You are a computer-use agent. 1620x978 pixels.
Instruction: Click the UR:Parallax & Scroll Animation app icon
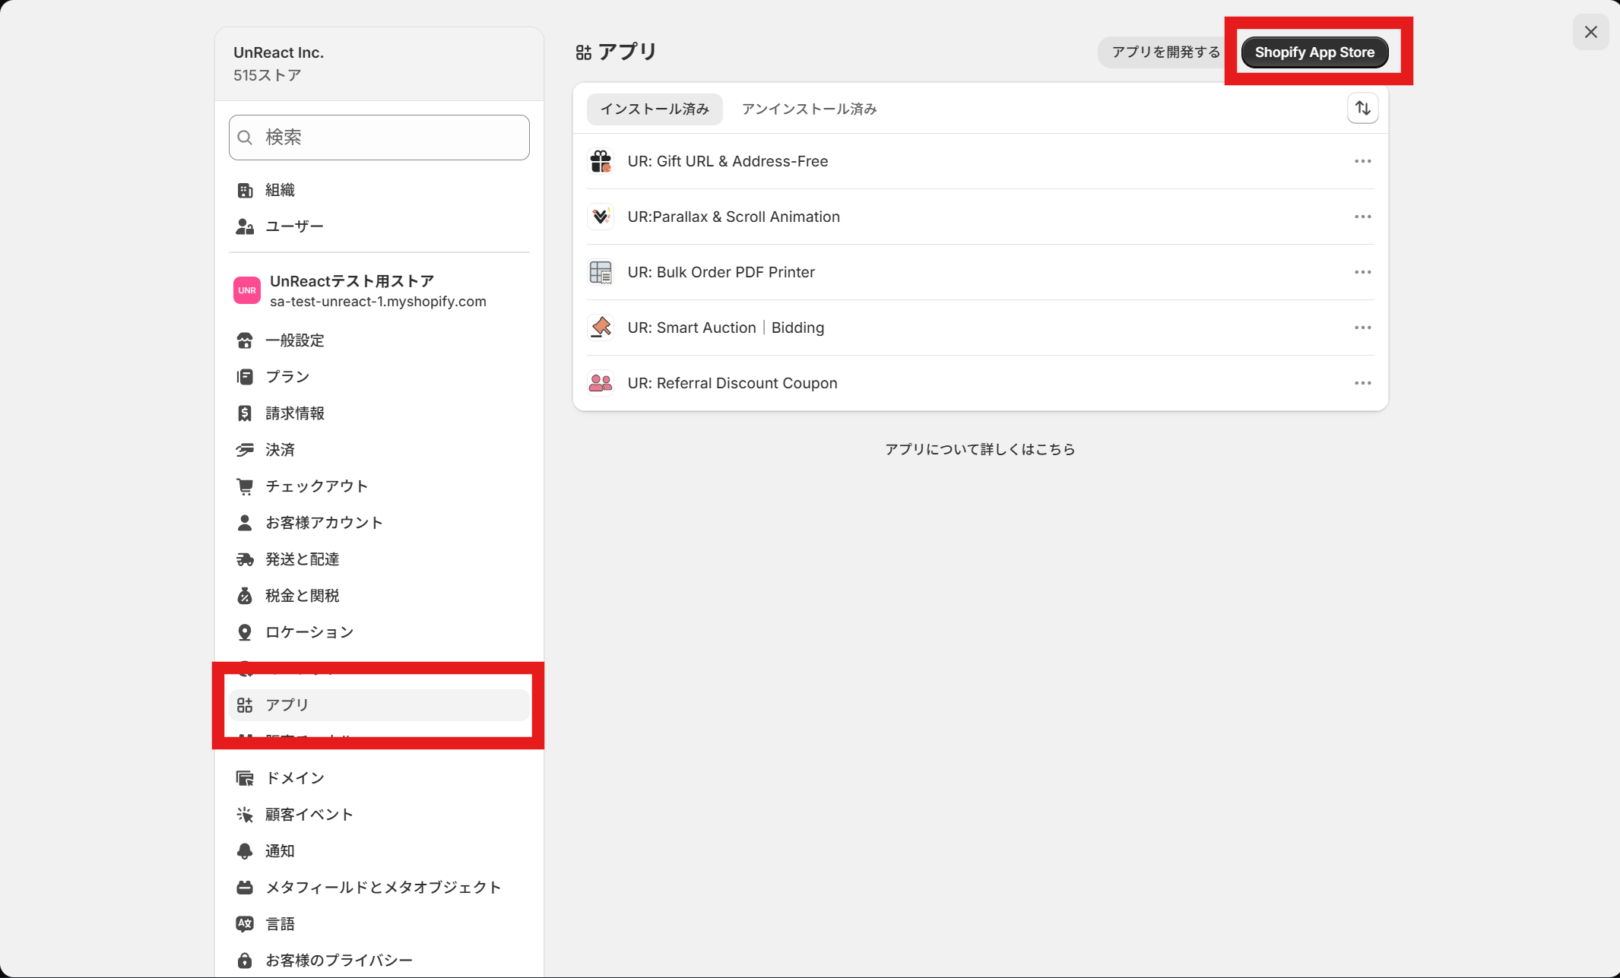pos(601,217)
